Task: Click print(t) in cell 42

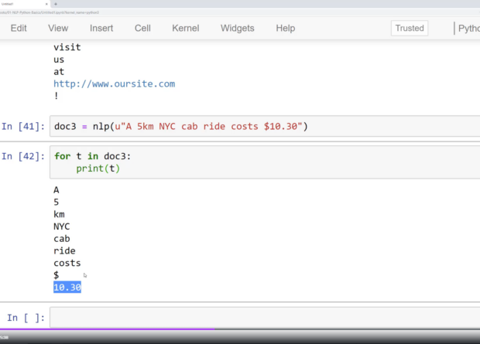Action: (x=98, y=169)
